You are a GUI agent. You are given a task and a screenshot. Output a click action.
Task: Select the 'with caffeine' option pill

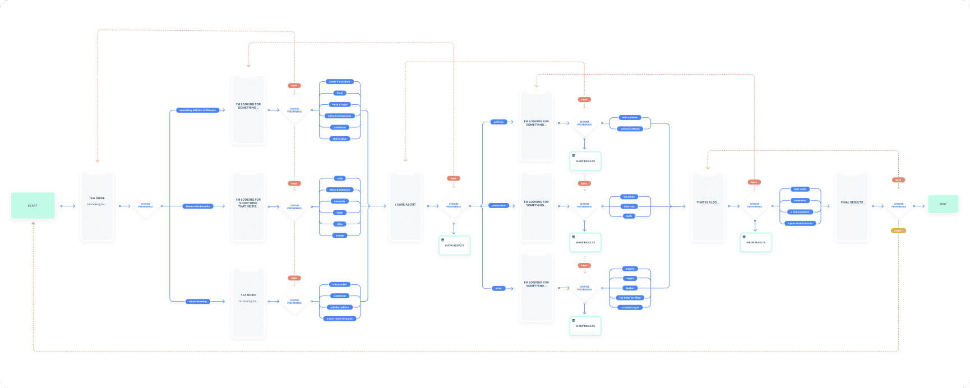click(x=630, y=118)
